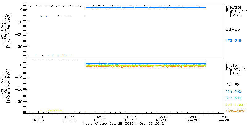Click the 'Proton' legend heading
The height and width of the screenshot is (126, 247).
tap(232, 65)
